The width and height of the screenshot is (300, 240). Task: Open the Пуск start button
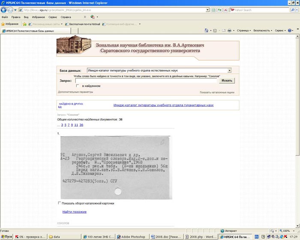point(7,237)
